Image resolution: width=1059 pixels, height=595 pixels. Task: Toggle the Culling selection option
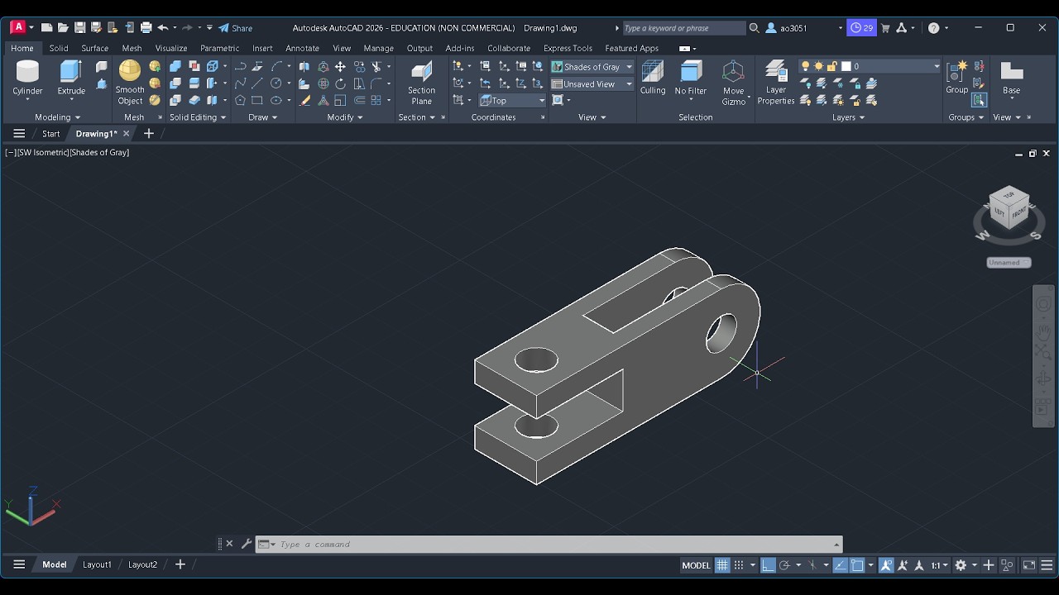653,77
